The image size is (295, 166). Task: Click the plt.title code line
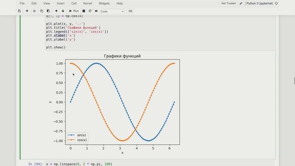click(x=73, y=28)
